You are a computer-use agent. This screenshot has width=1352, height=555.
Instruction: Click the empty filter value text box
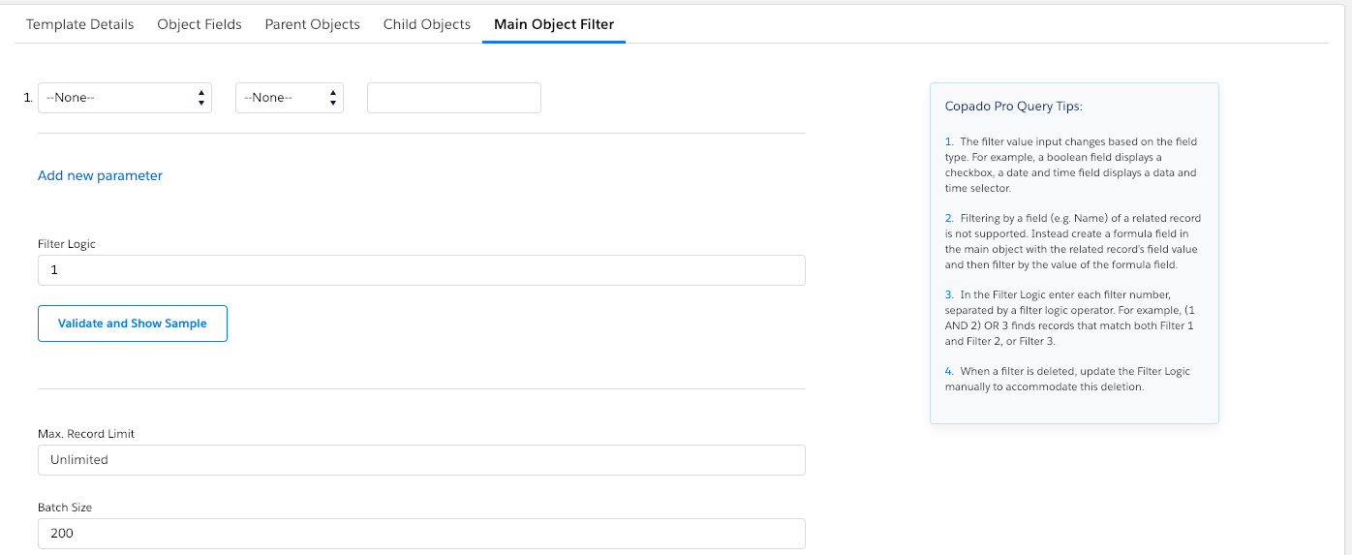click(x=453, y=98)
